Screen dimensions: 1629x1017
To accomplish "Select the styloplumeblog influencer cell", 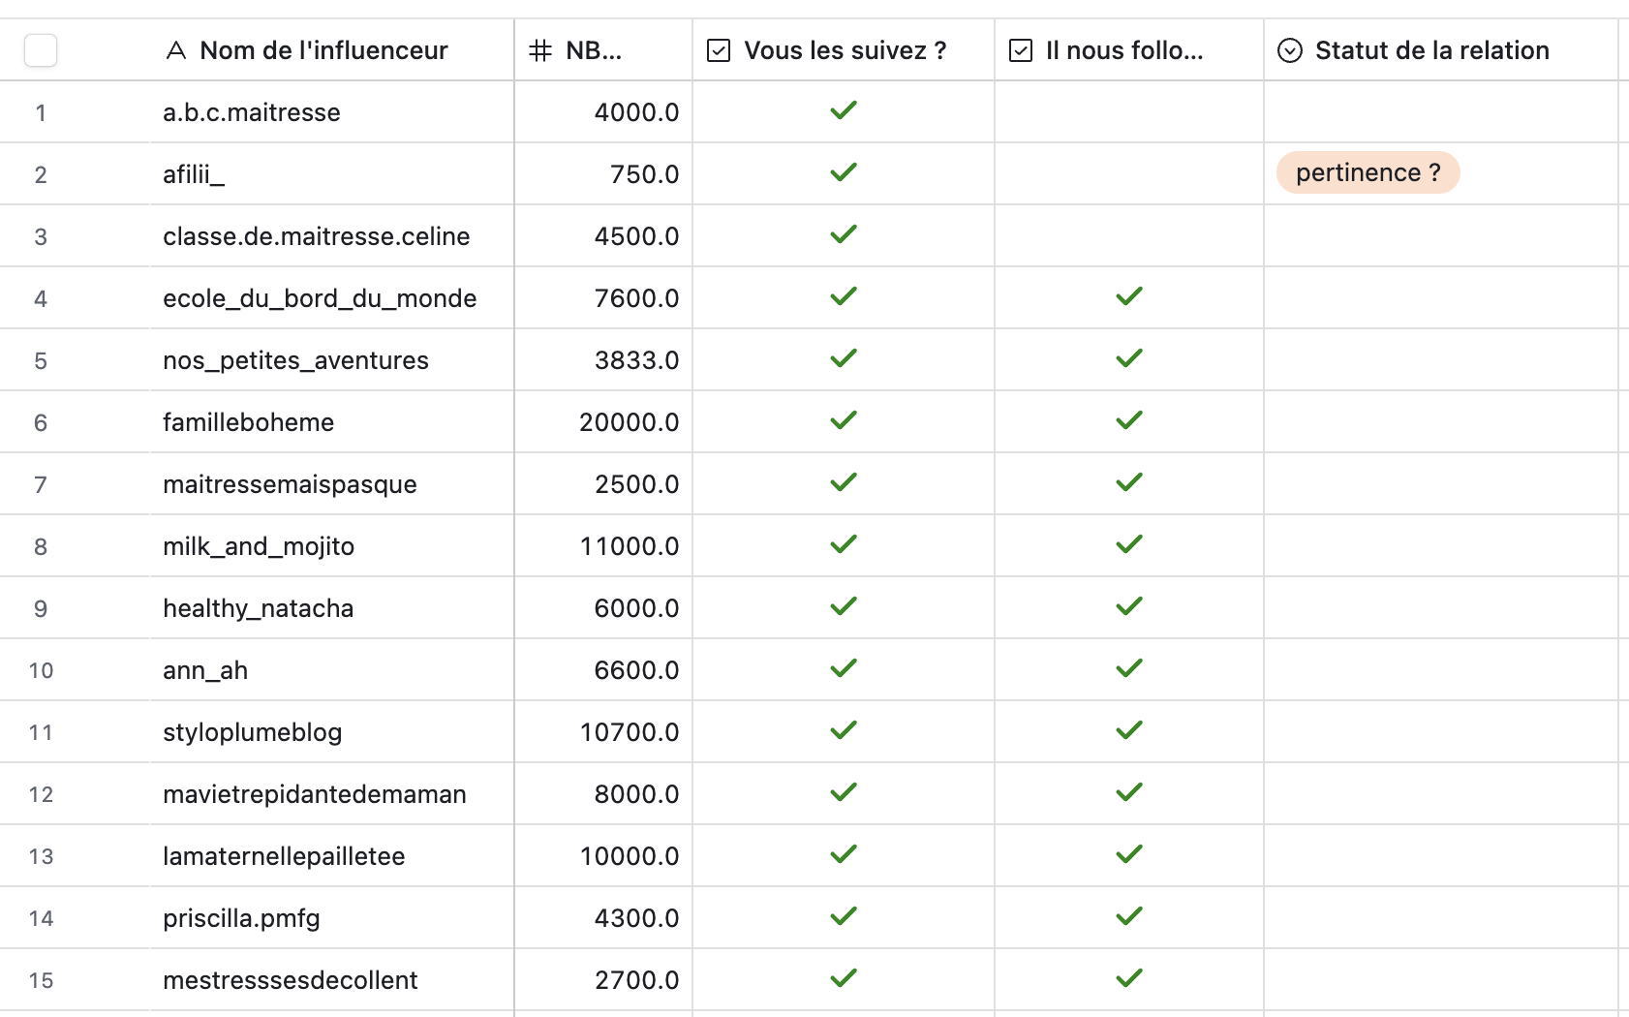I will tap(253, 732).
